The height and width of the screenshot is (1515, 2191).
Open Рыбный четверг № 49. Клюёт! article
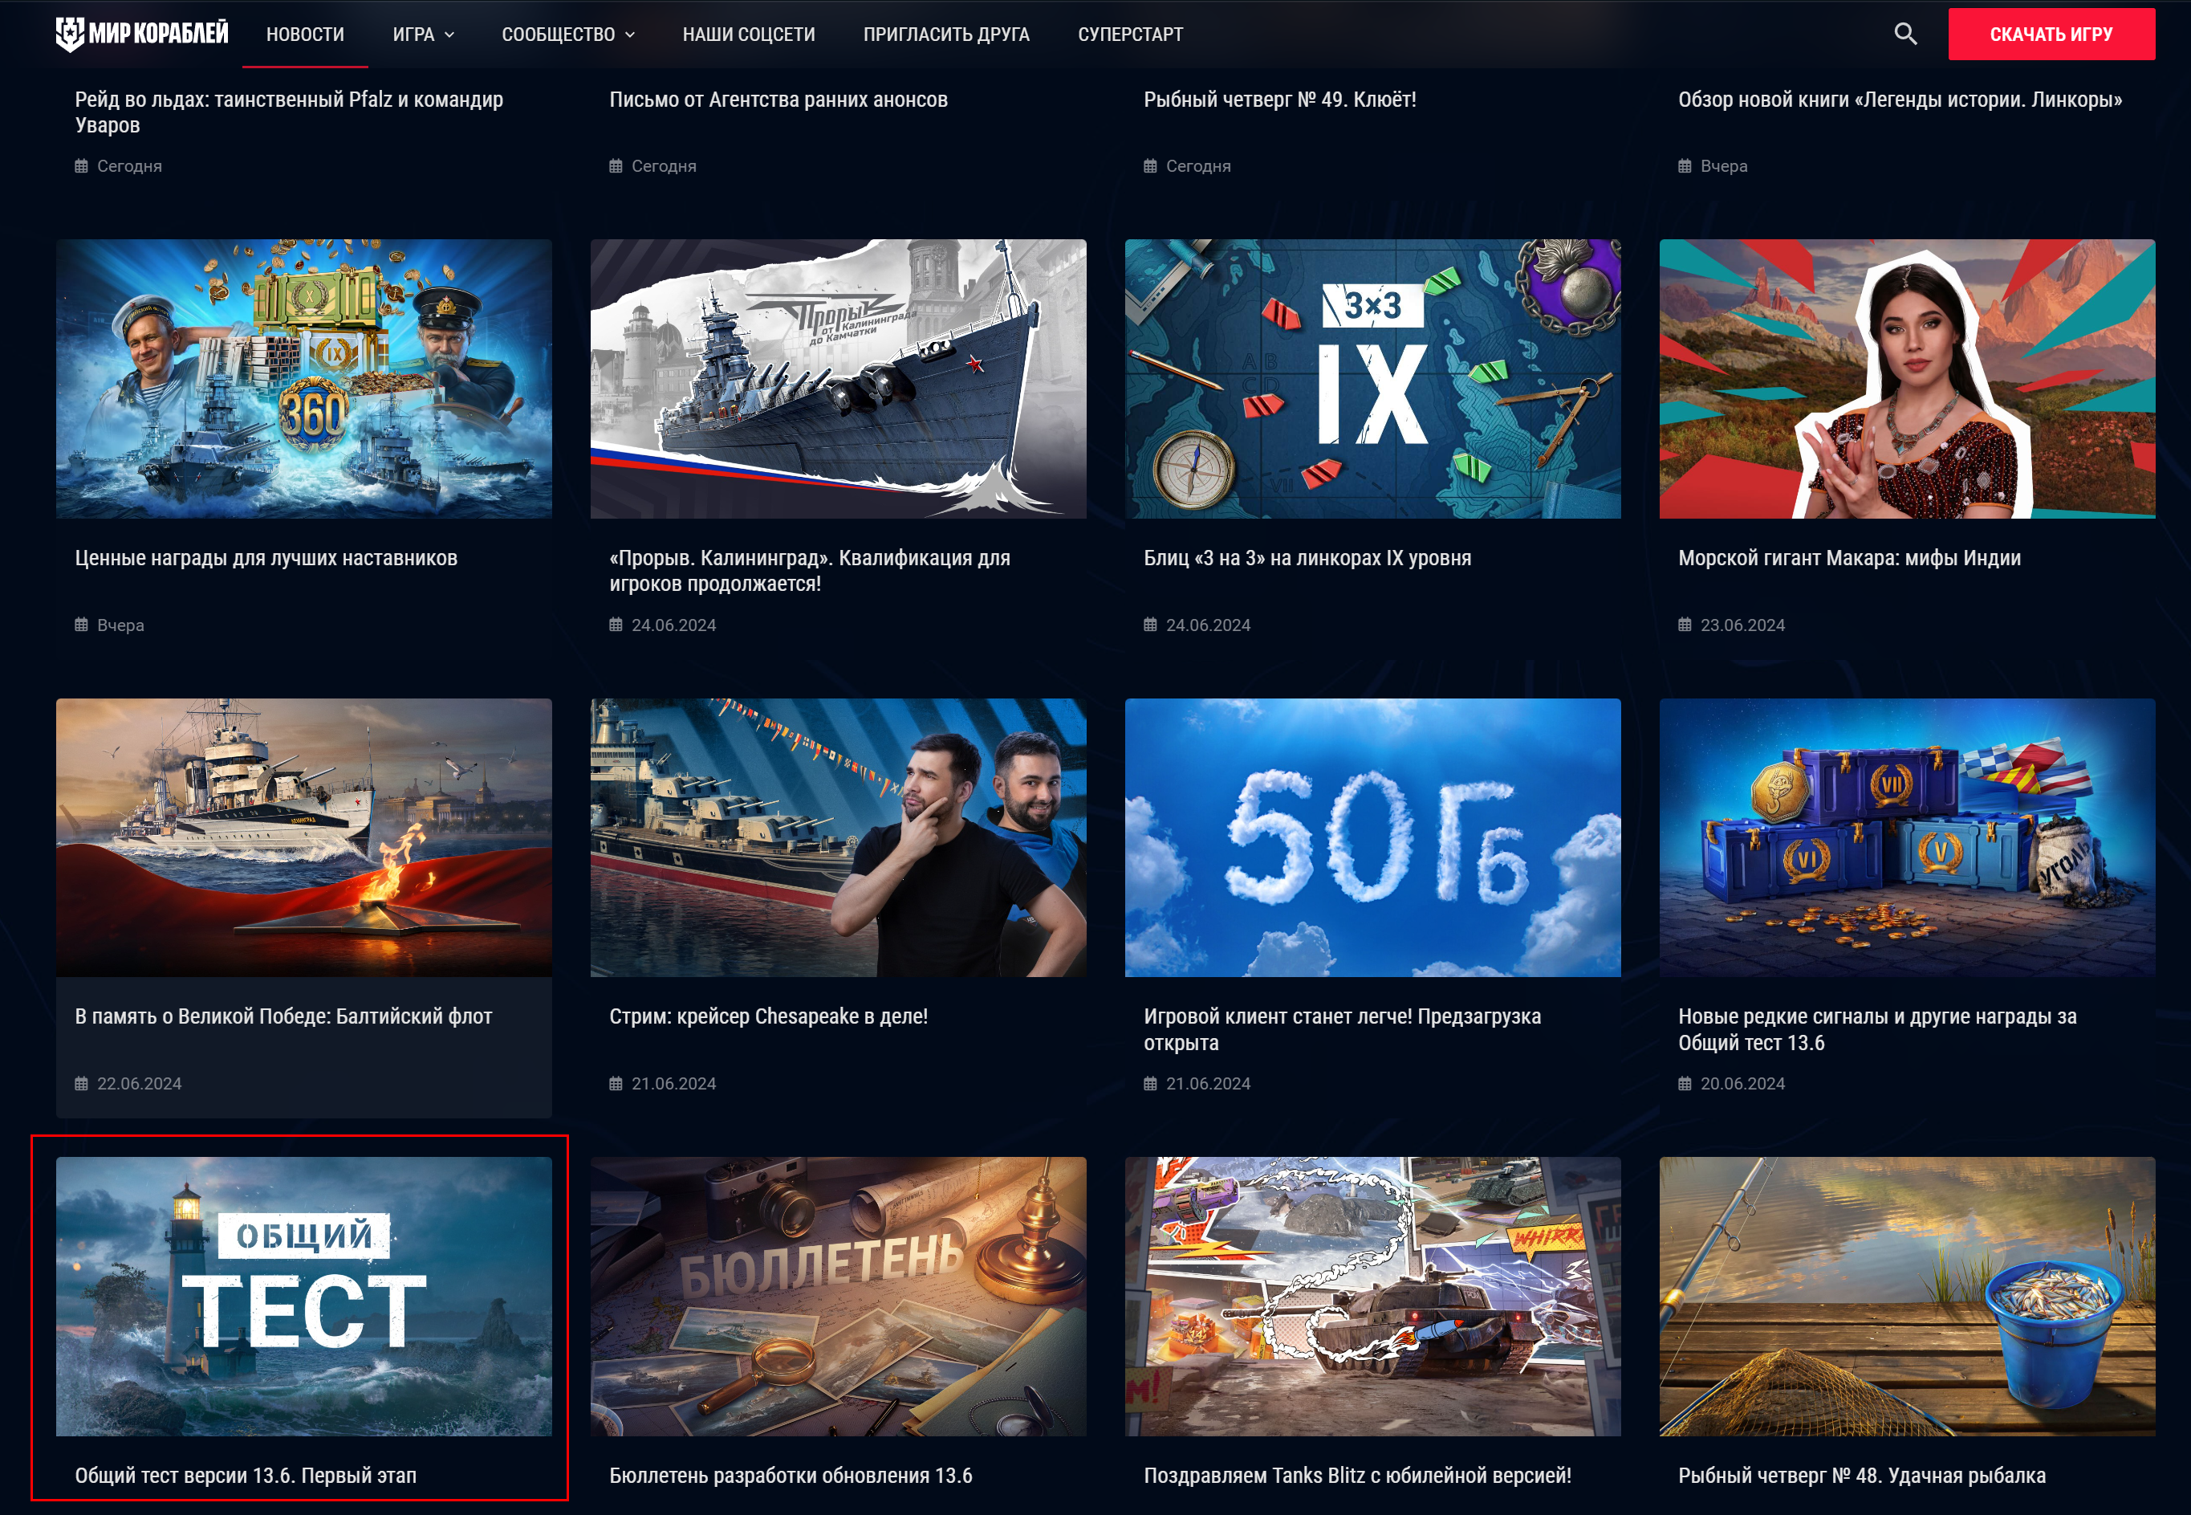1280,100
